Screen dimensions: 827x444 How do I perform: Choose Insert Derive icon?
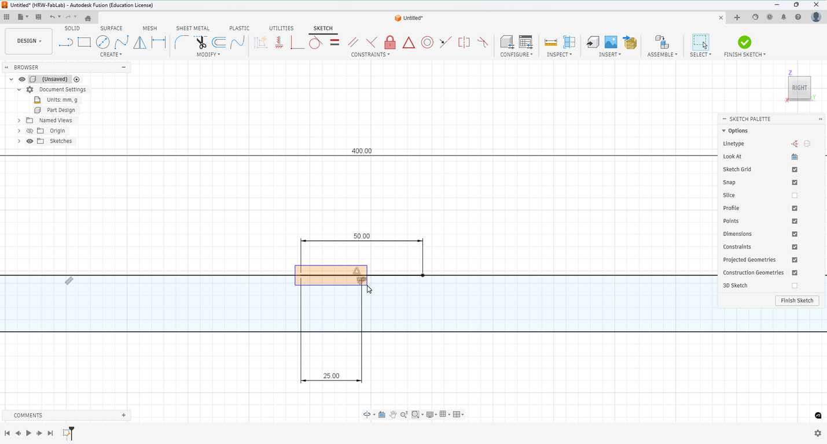[593, 42]
